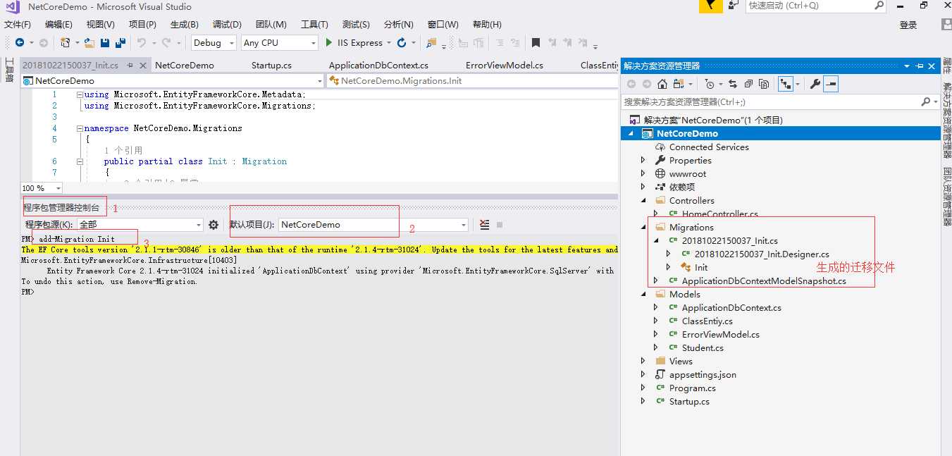Image resolution: width=952 pixels, height=456 pixels.
Task: Open the default project dropdown NetCoreDemo
Action: (373, 225)
